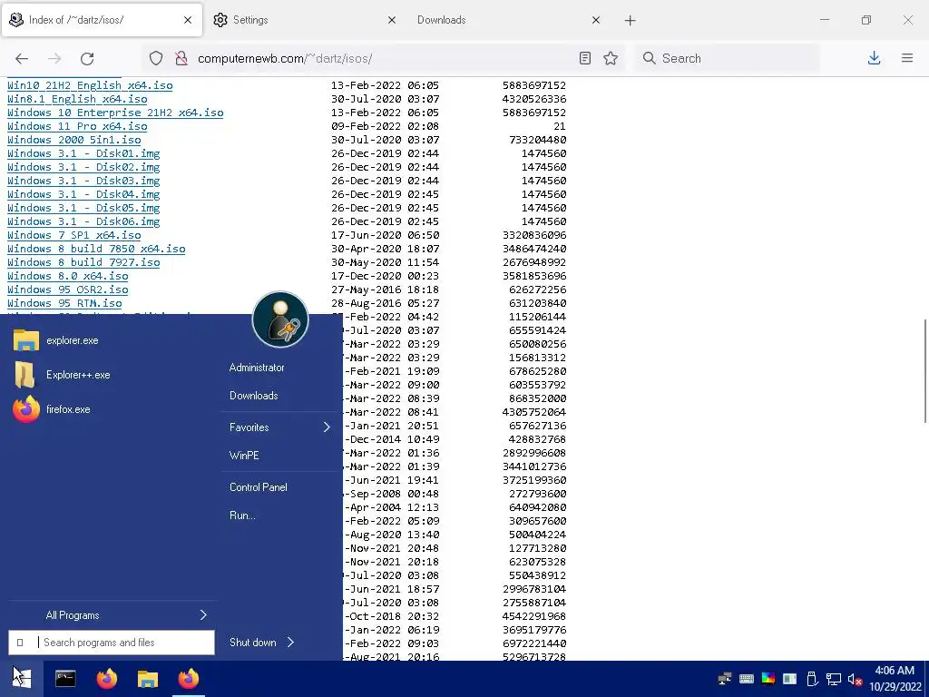Open Command Prompt from taskbar
929x697 pixels.
(65, 678)
